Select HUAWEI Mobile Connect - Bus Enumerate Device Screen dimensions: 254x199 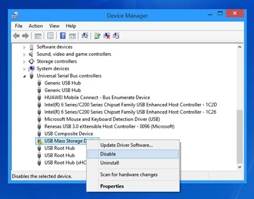[97, 98]
